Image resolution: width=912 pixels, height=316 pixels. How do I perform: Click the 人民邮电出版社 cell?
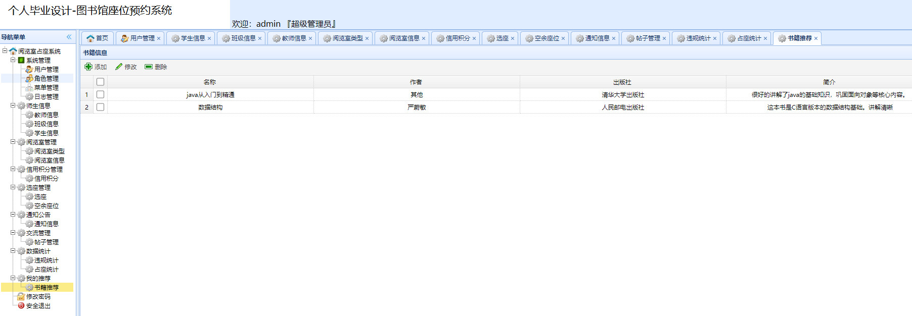point(623,107)
